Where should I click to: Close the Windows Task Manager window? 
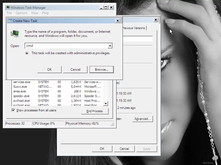point(111,8)
